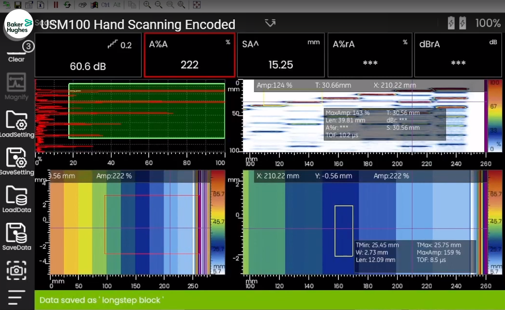
Task: Select the A%A reading box
Action: [x=189, y=55]
